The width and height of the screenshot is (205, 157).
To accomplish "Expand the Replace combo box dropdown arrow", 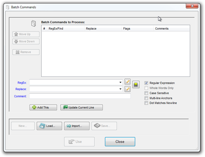I will (x=121, y=89).
